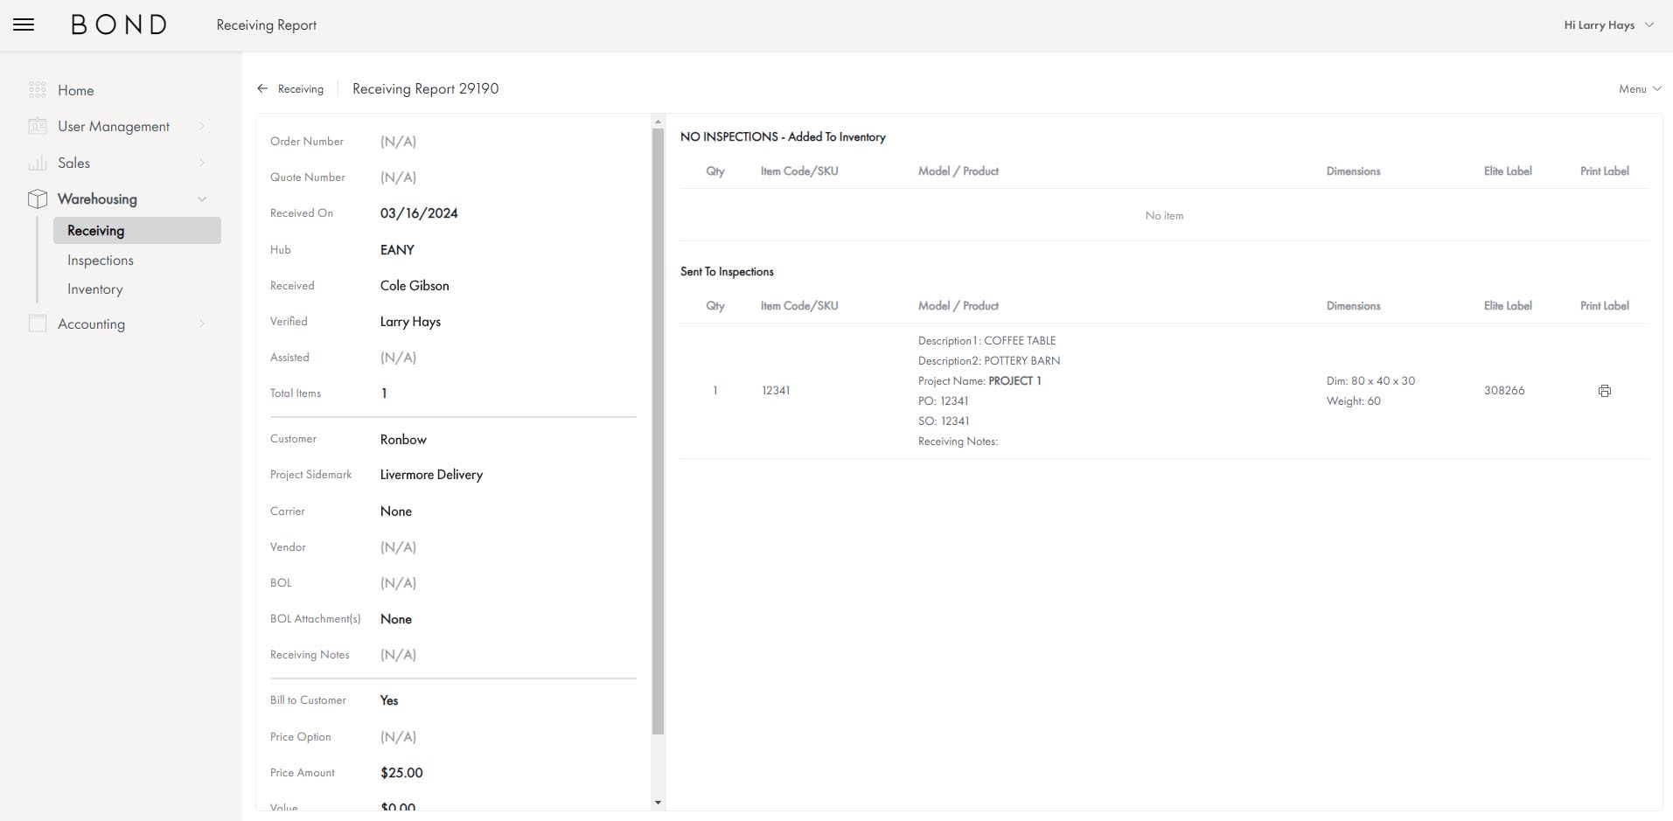Click the details panel scrollbar down arrow
Image resolution: width=1673 pixels, height=821 pixels.
(658, 803)
